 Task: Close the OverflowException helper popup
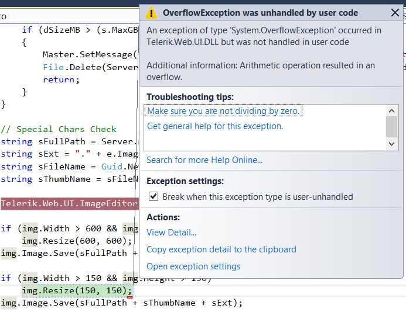click(x=395, y=13)
